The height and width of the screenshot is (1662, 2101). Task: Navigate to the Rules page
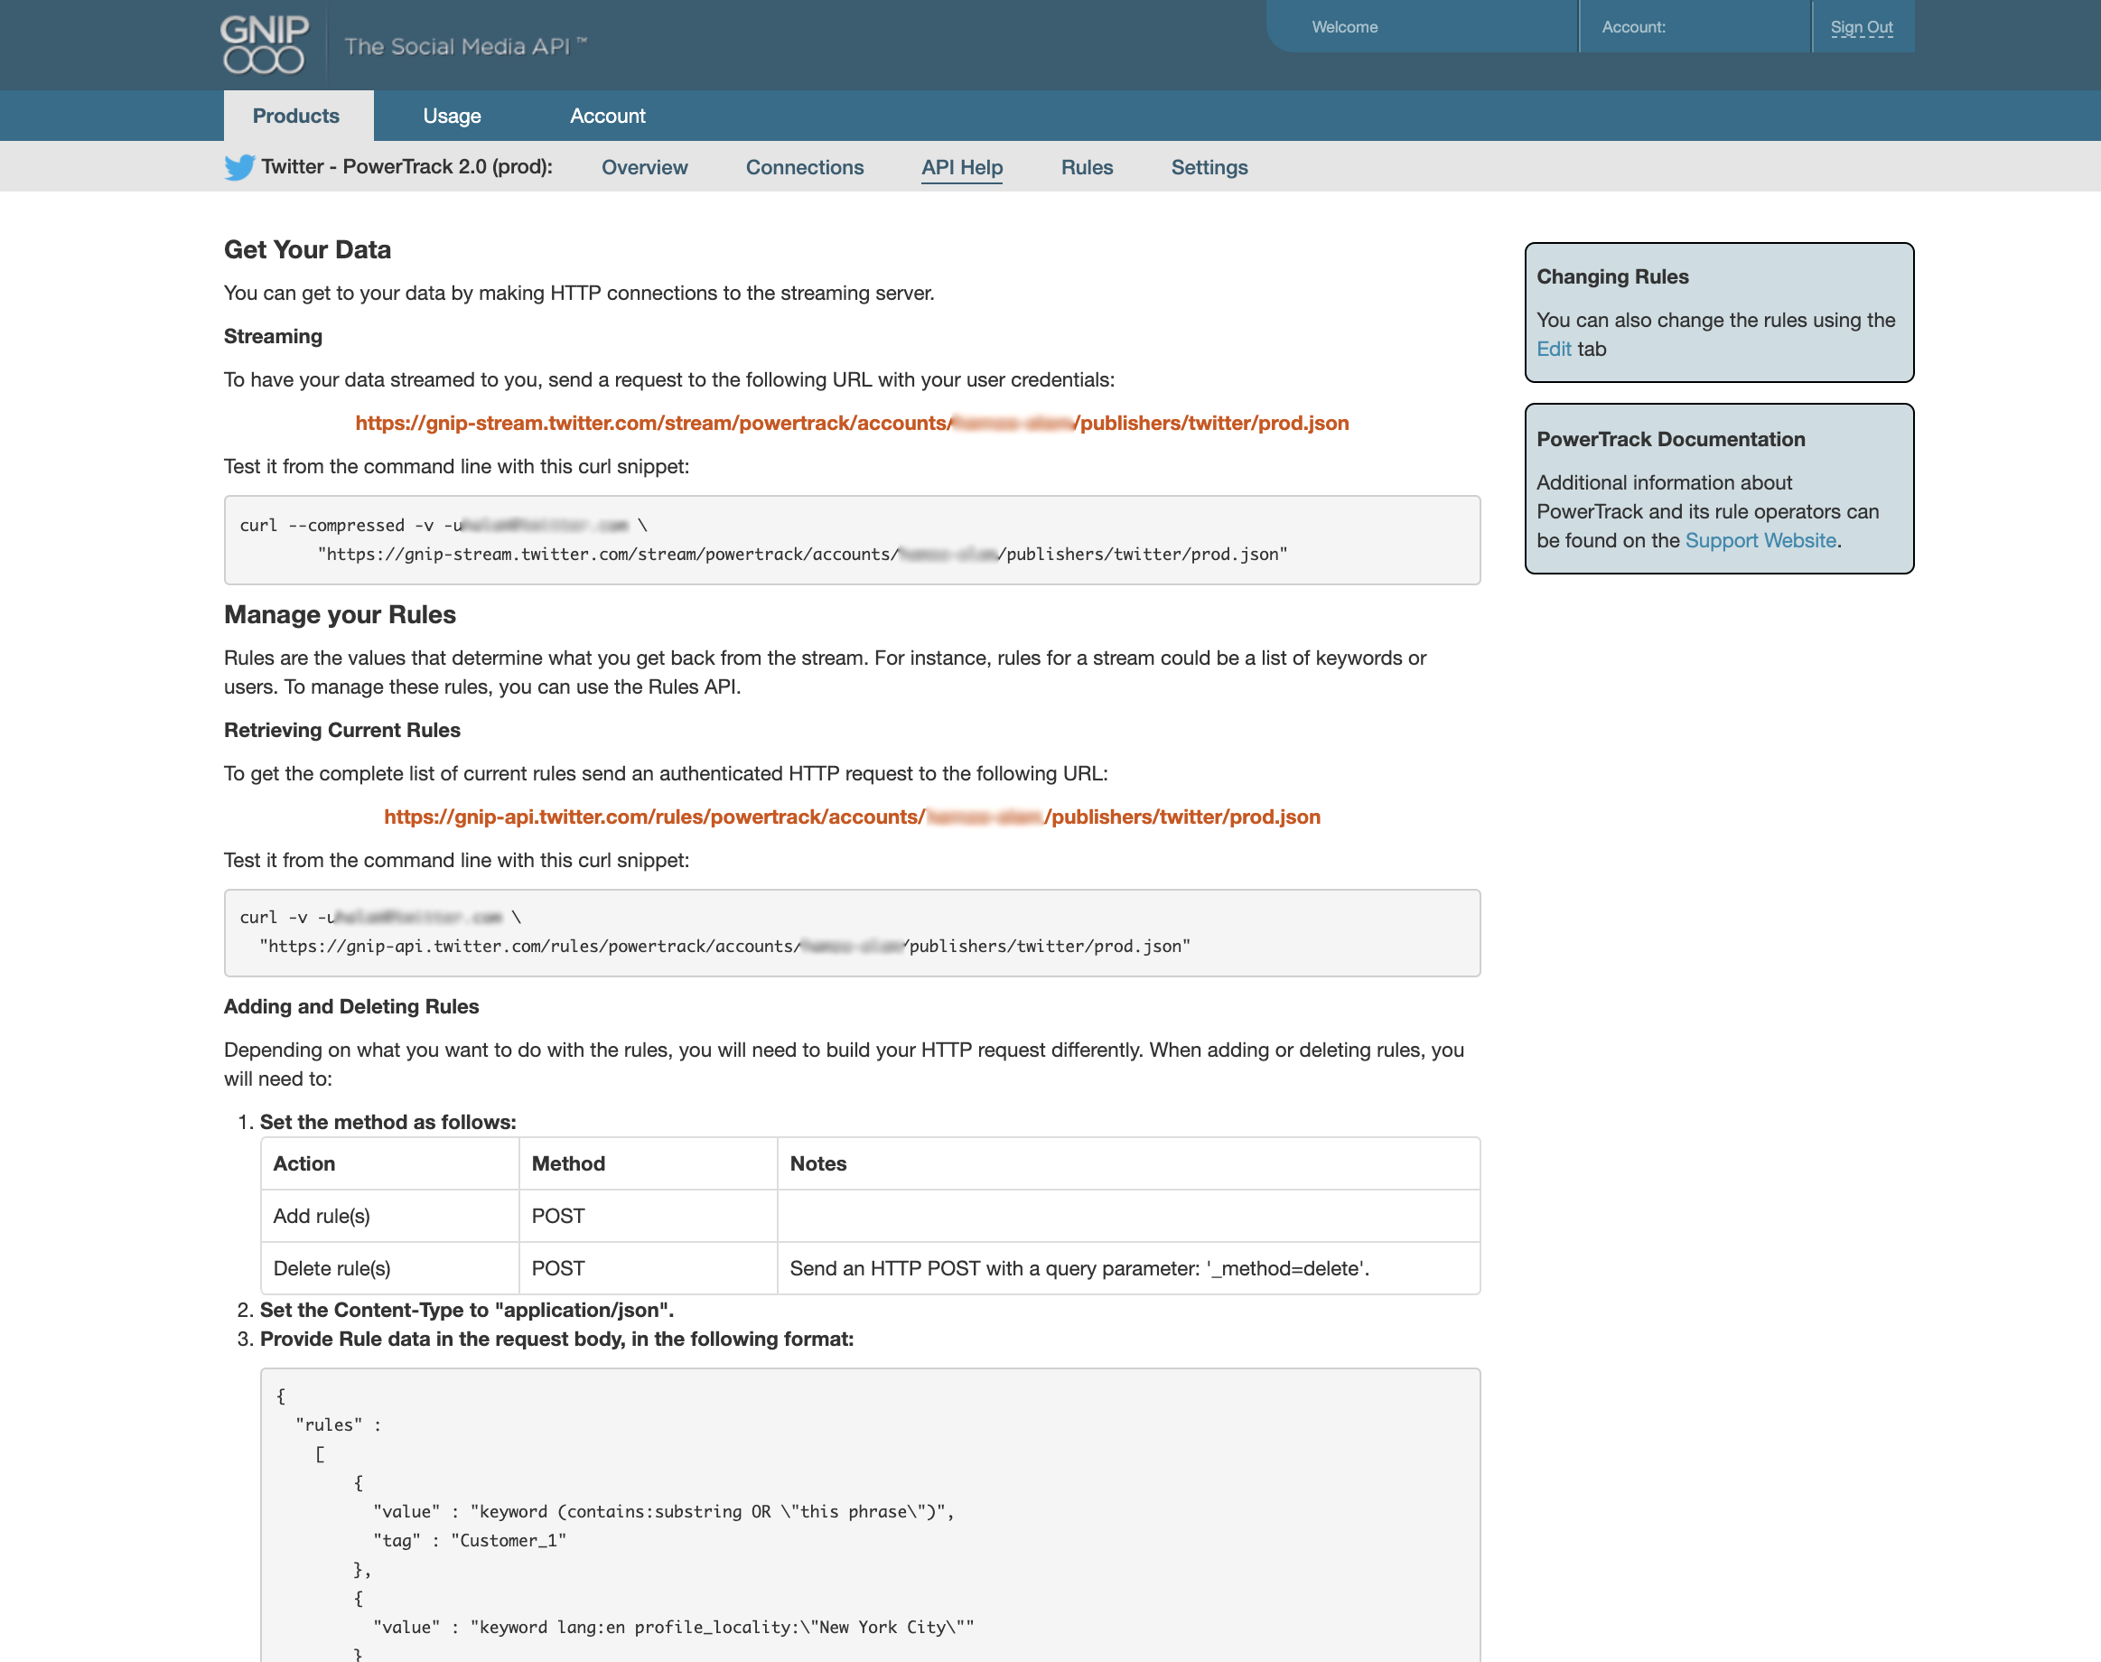coord(1086,167)
